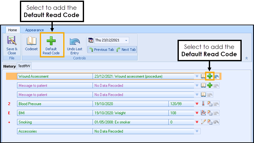254x143 pixels.
Task: Open the date dropdown showing Thu 23/12/2021
Action: click(x=127, y=40)
